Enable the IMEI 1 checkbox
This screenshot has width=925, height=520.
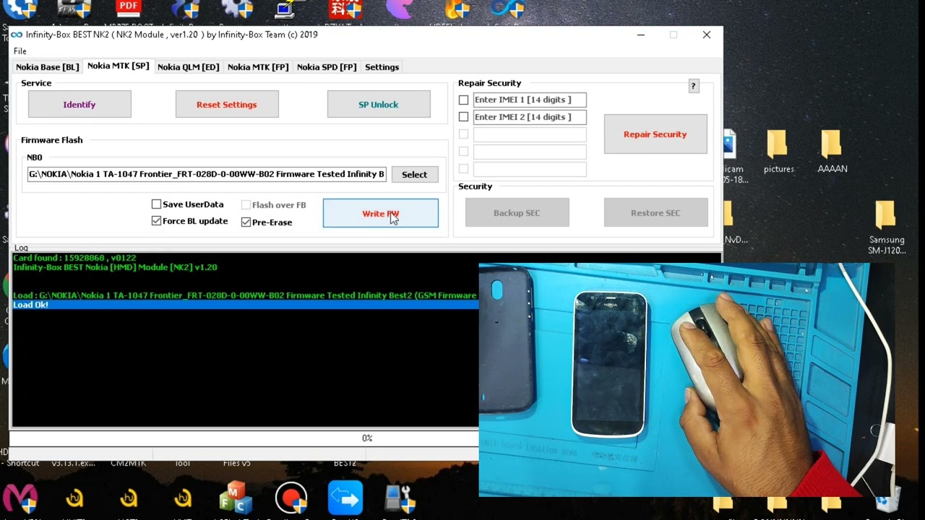463,100
